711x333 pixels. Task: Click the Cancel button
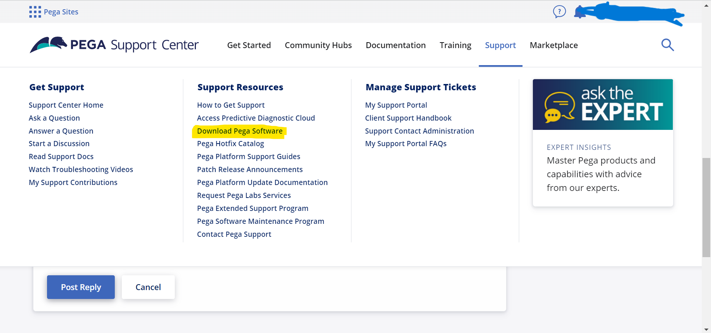coord(148,287)
